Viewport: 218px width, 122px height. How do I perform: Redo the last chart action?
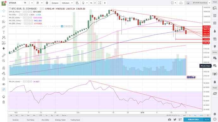point(95,3)
